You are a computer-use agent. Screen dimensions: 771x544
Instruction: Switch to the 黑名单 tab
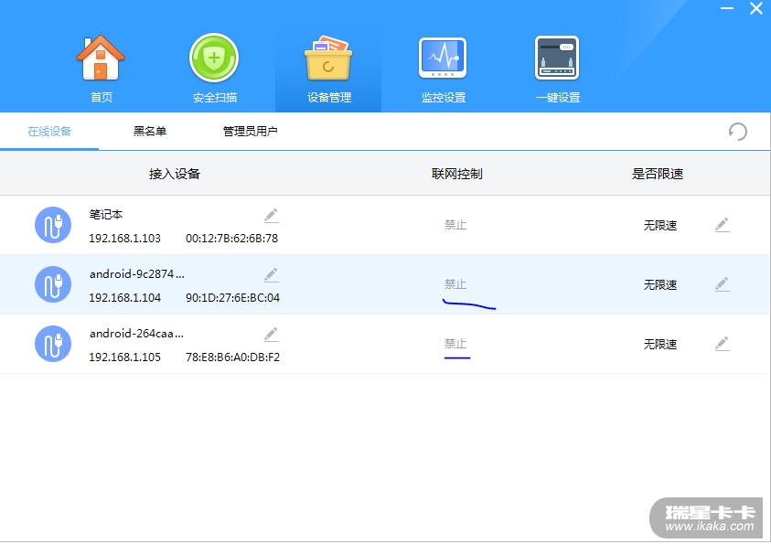[149, 132]
